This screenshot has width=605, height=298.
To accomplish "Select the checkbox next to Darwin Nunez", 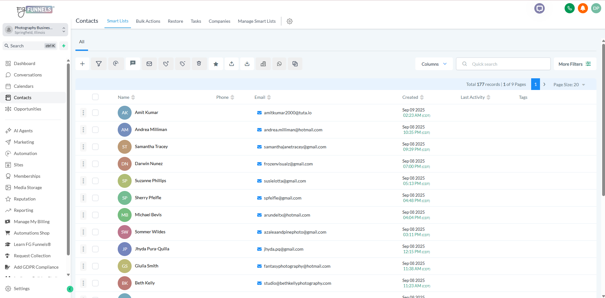I will pos(95,164).
